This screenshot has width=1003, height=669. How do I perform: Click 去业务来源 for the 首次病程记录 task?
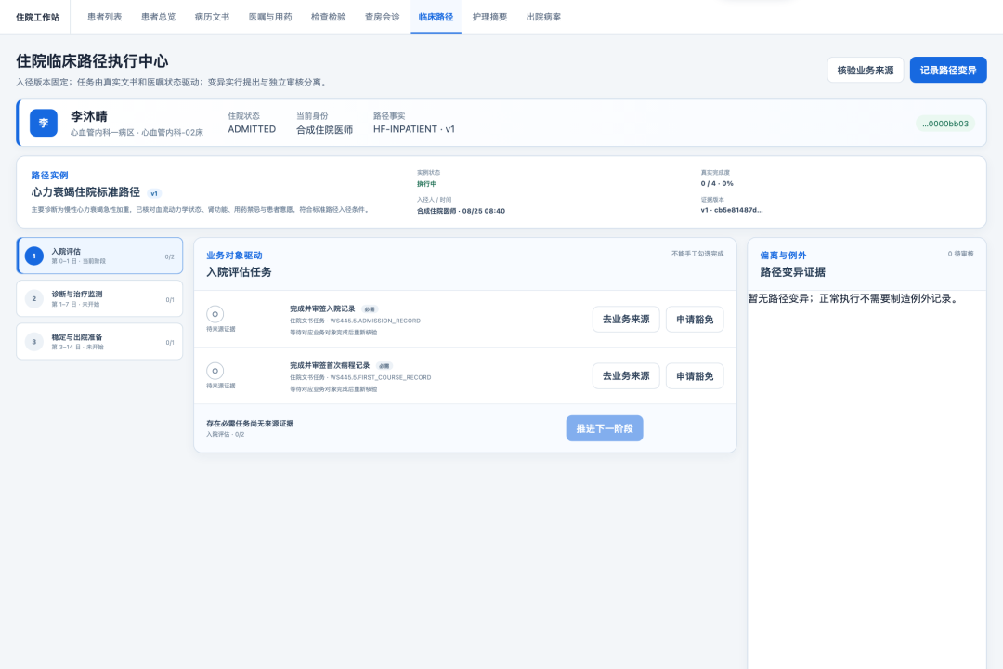(626, 375)
